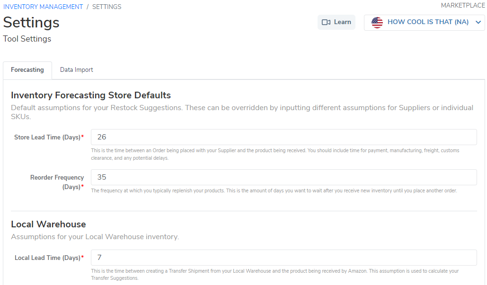Click the US flag marketplace icon
Image resolution: width=487 pixels, height=285 pixels.
[377, 22]
